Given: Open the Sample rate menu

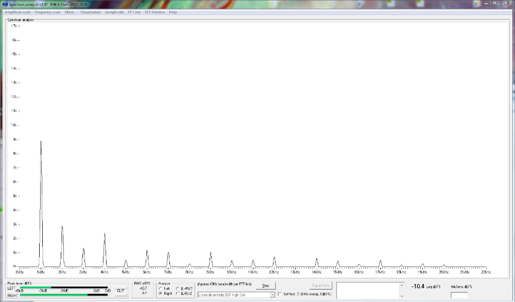Looking at the screenshot, I should [x=114, y=12].
